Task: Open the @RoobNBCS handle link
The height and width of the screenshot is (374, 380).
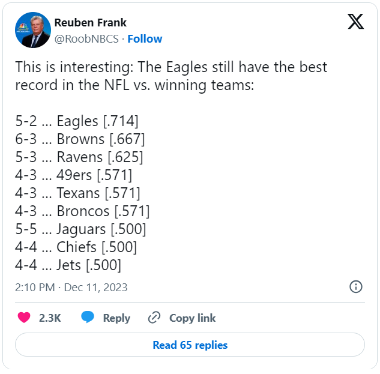Action: (x=86, y=39)
